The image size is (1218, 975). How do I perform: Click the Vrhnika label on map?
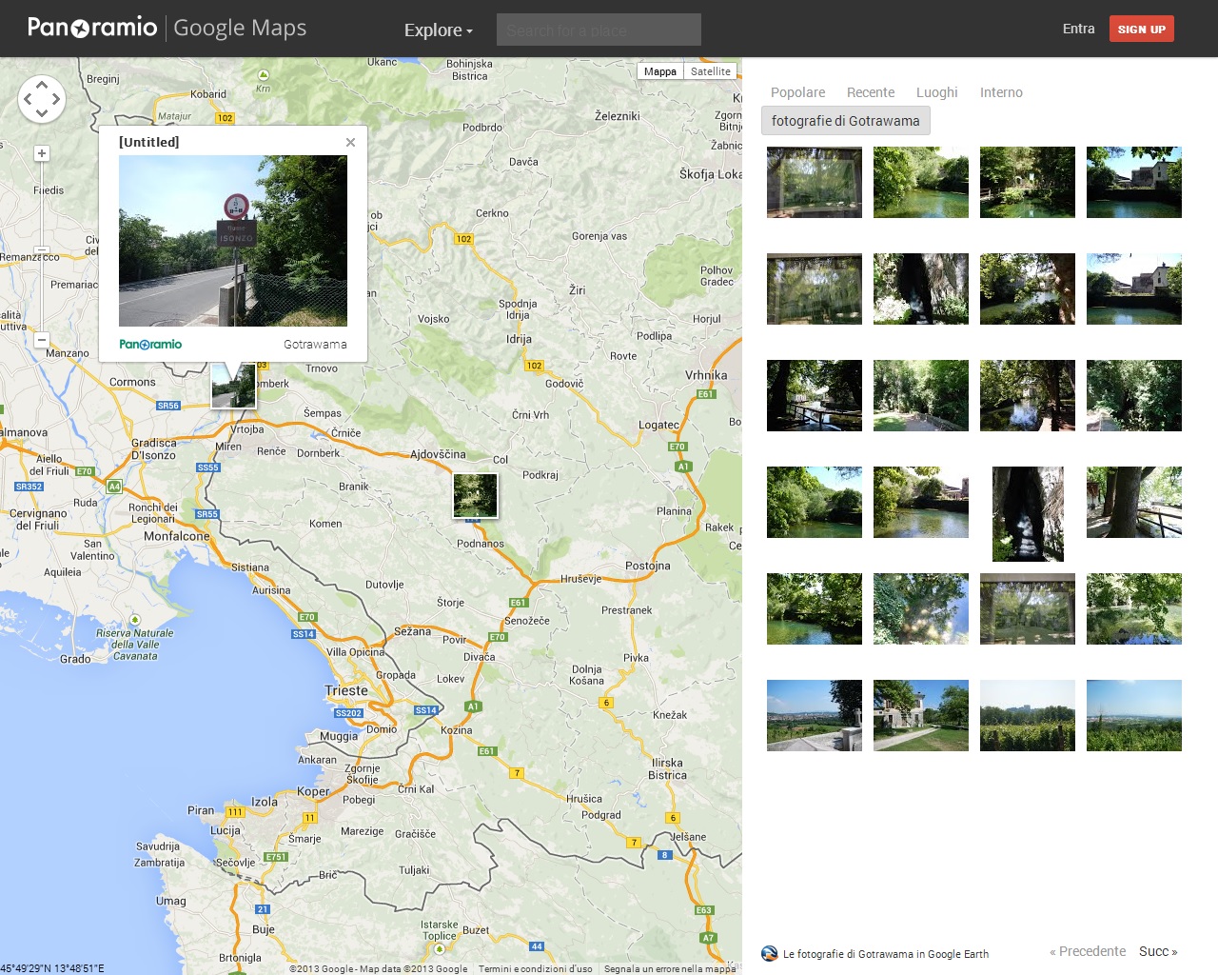pos(706,375)
